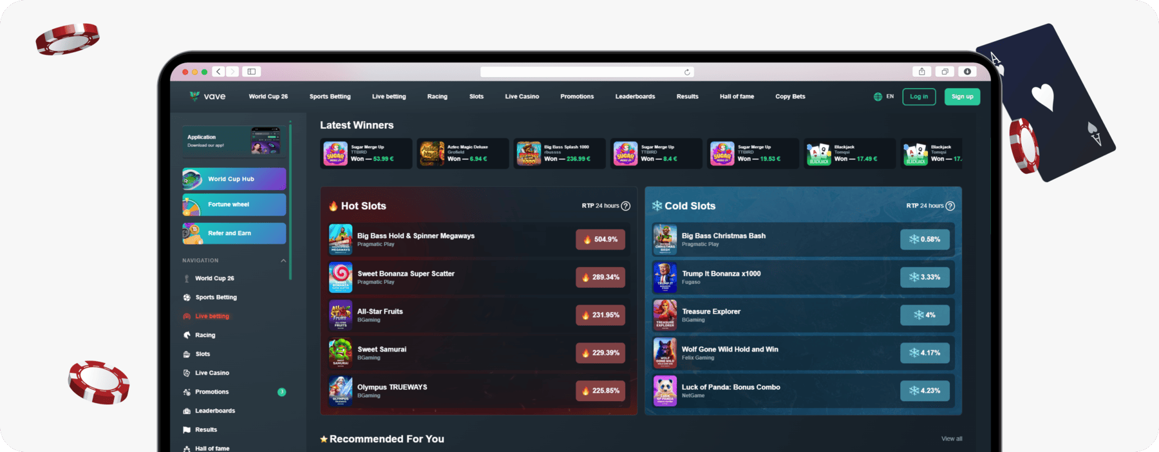Open Results in top menu
The width and height of the screenshot is (1159, 452).
[x=687, y=97]
